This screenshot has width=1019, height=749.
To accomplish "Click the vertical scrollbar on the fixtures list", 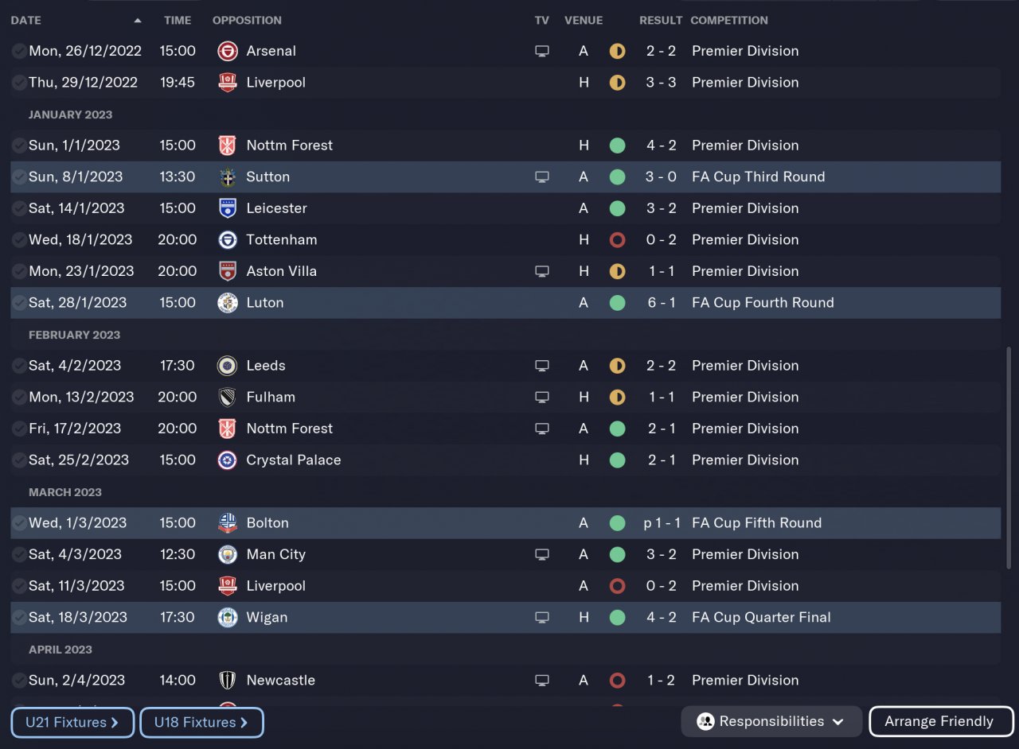I will click(x=1009, y=457).
